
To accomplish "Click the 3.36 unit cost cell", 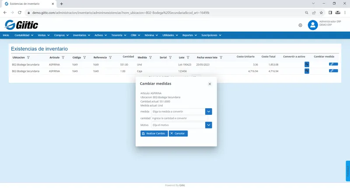I will (255, 64).
